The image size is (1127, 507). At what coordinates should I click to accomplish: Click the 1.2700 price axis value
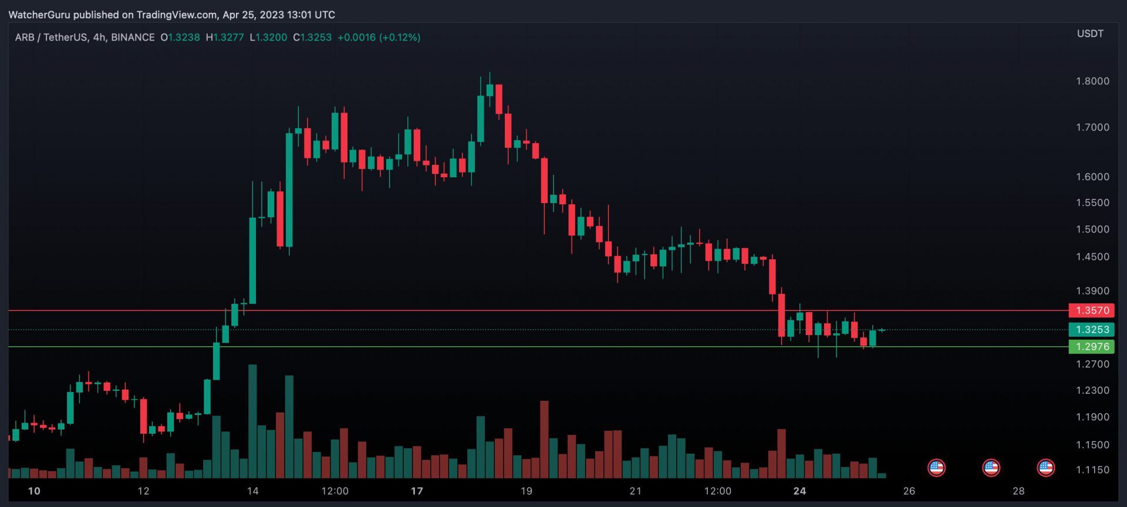(x=1092, y=364)
